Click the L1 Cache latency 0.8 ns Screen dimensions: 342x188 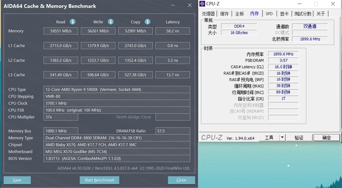tap(173, 46)
